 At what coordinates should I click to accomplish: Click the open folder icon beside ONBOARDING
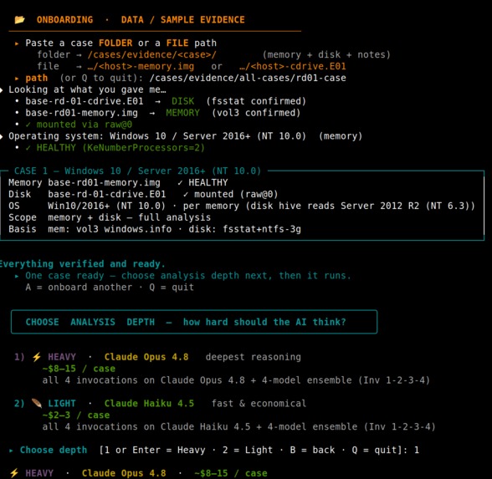pos(19,20)
